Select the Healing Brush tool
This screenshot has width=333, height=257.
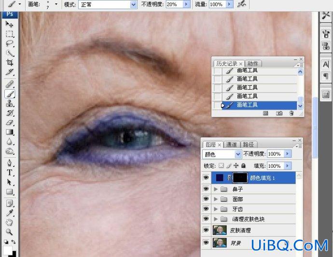point(9,84)
